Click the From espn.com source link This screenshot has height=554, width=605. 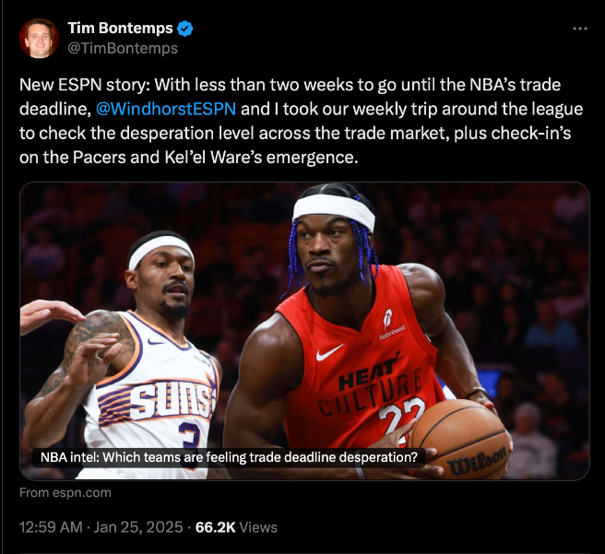(65, 493)
